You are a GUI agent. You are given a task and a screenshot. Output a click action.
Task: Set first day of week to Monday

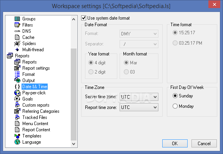[175, 106]
